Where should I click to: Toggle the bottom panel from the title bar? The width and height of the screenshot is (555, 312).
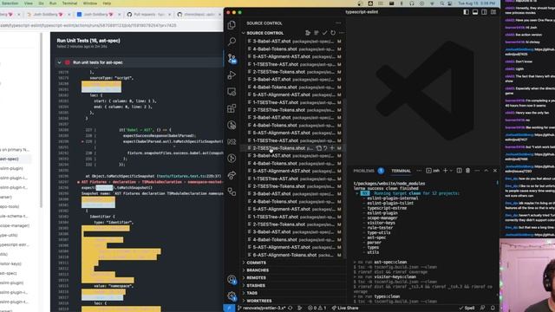[475, 12]
